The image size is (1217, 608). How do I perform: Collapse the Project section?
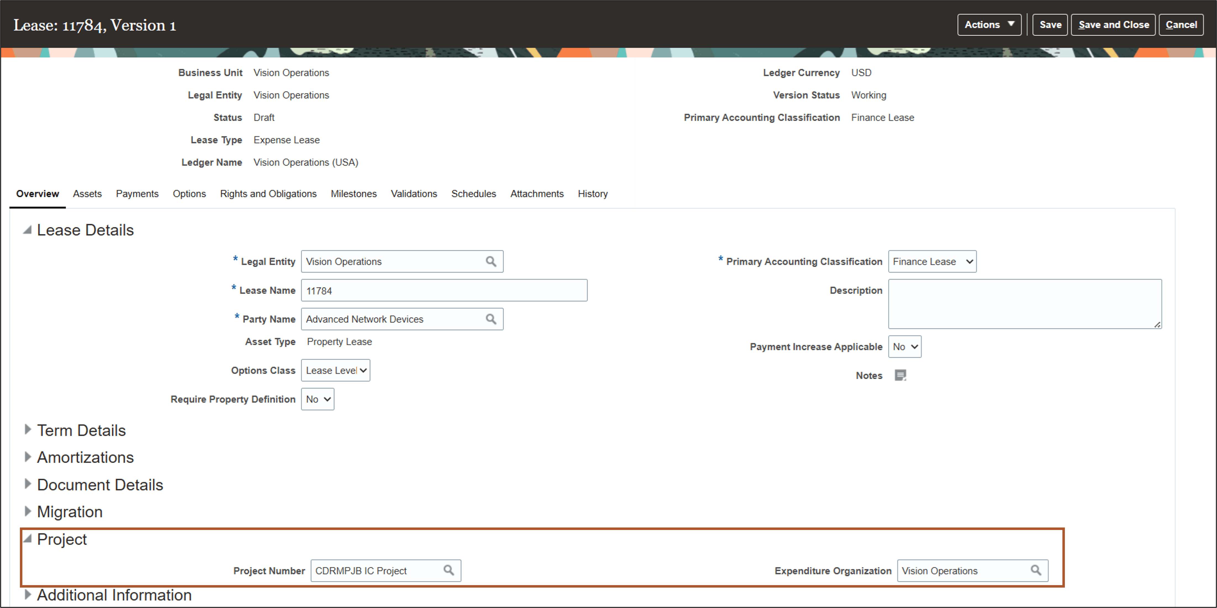point(28,539)
